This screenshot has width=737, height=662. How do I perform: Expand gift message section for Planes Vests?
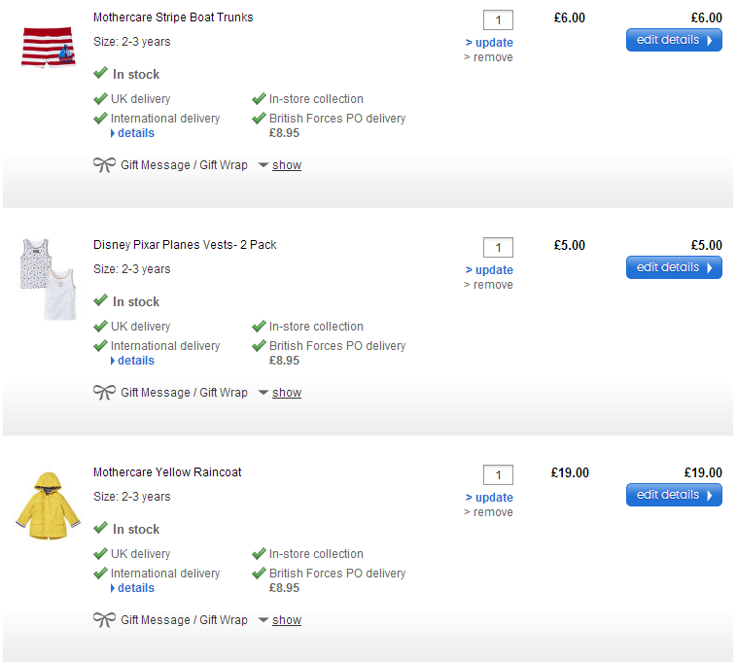coord(286,393)
